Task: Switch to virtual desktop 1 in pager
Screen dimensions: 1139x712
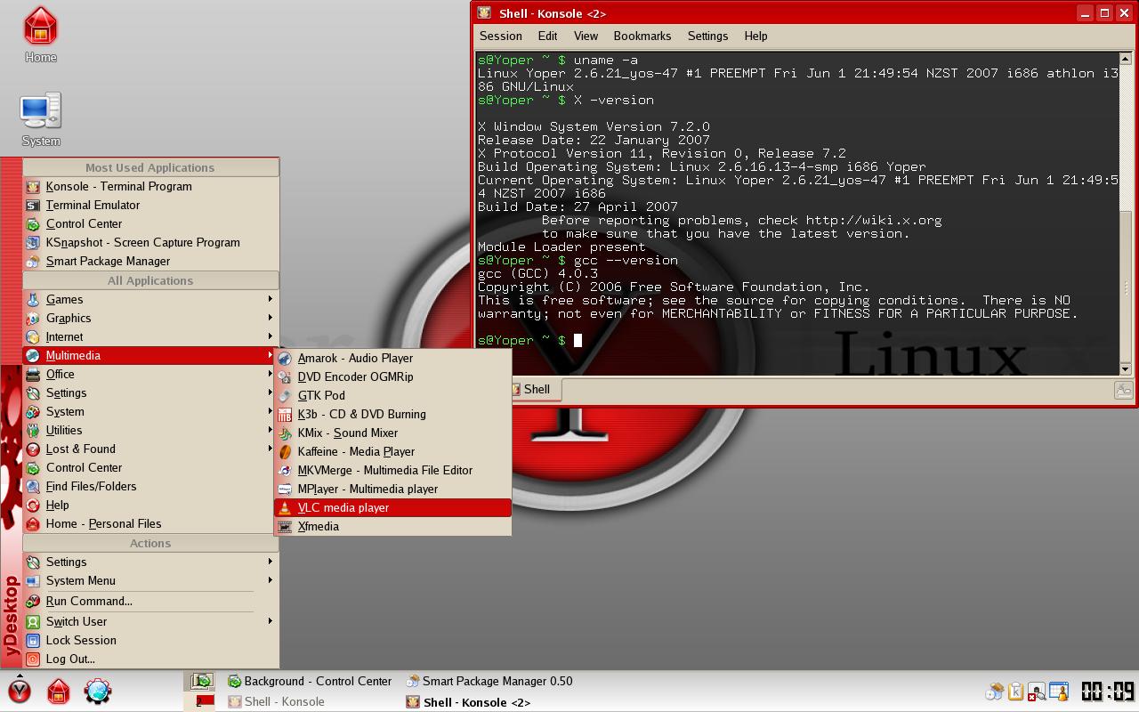Action: (201, 682)
